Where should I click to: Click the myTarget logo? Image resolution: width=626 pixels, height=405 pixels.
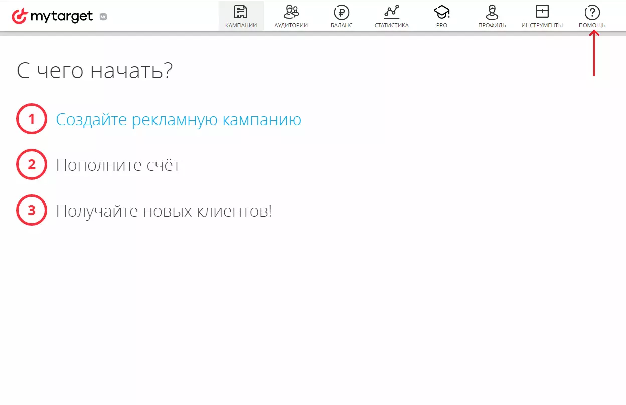52,16
